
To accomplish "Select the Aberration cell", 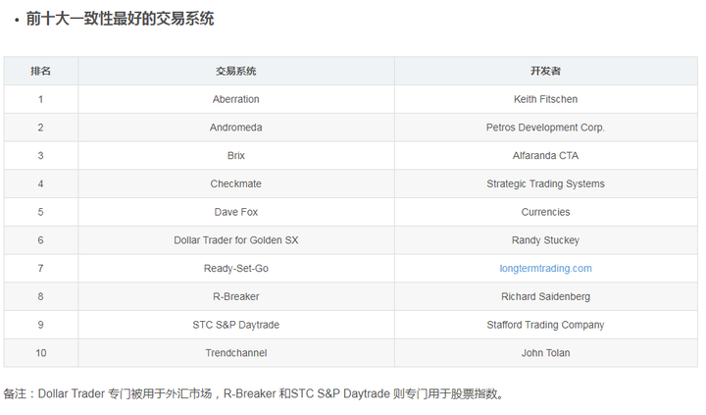I will [236, 100].
